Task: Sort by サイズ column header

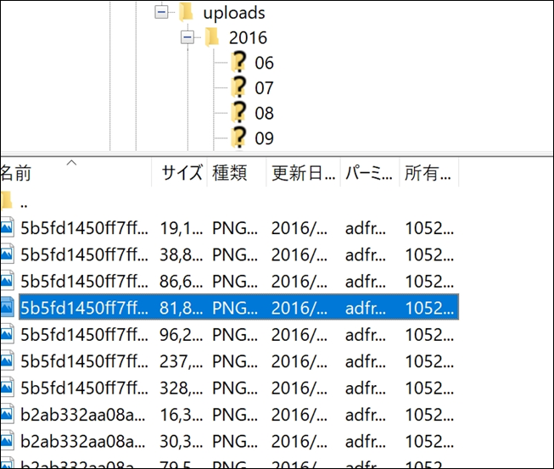Action: [x=180, y=172]
